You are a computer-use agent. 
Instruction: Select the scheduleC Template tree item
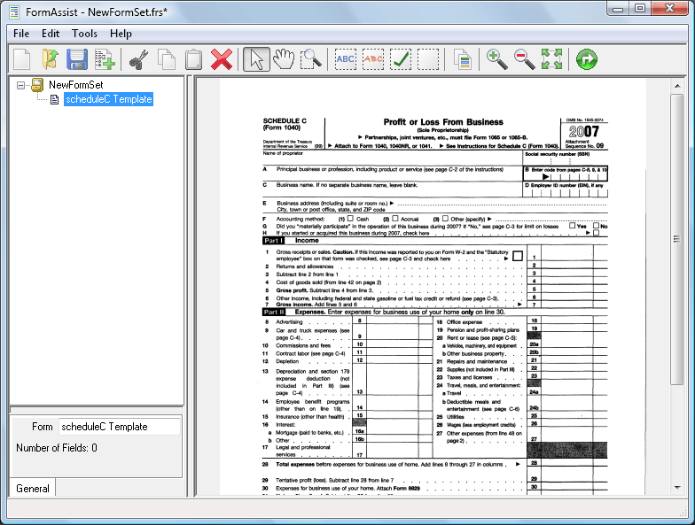[108, 99]
